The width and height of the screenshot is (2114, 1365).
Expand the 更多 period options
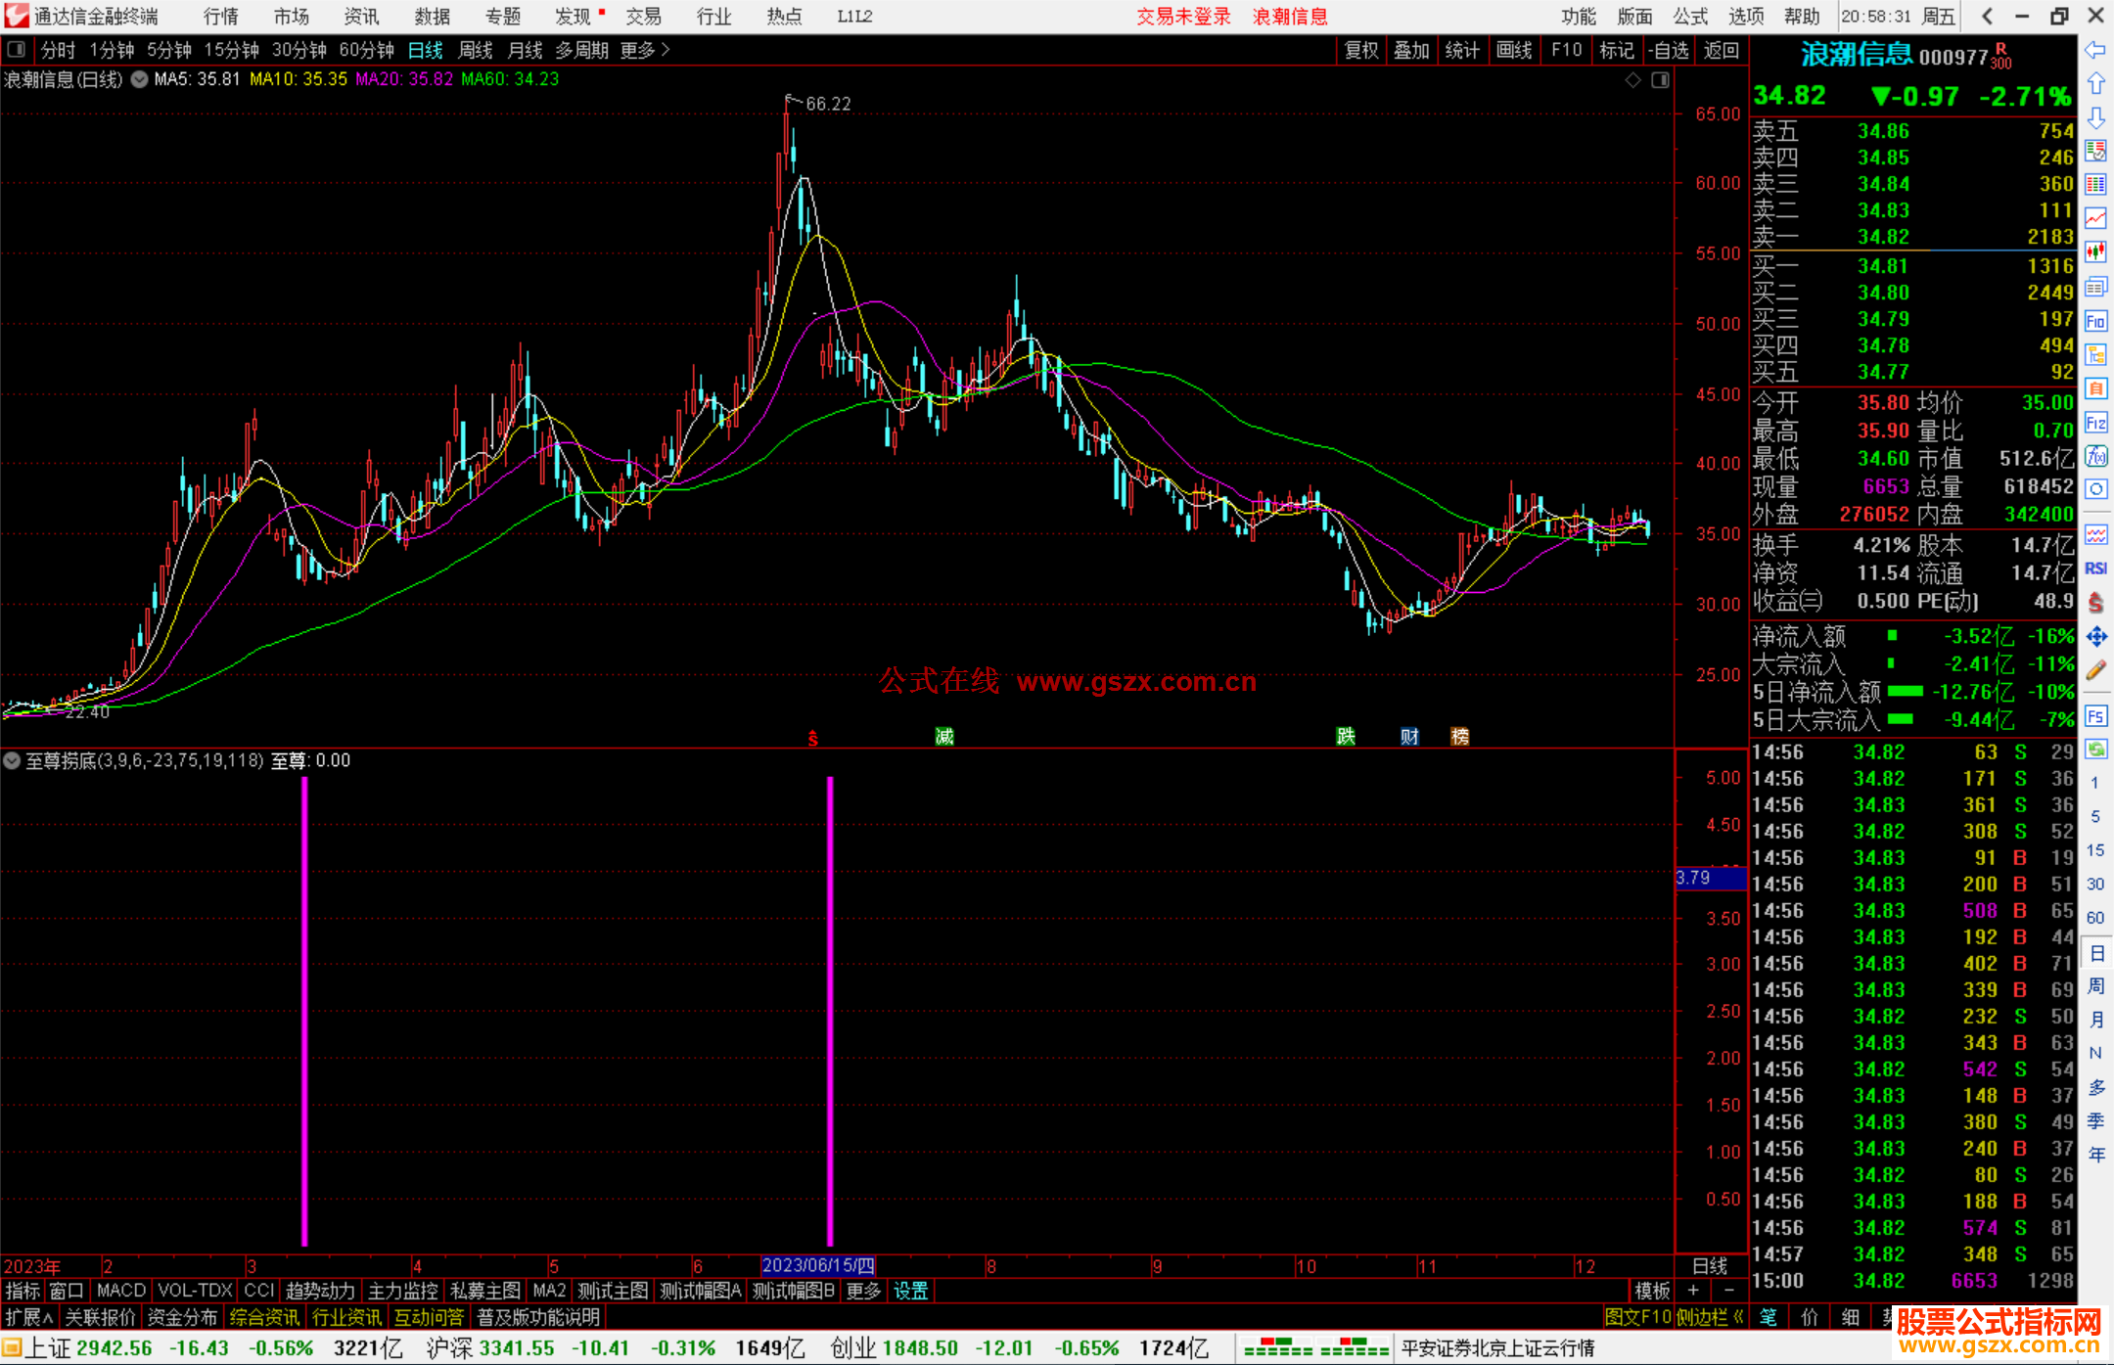(645, 50)
